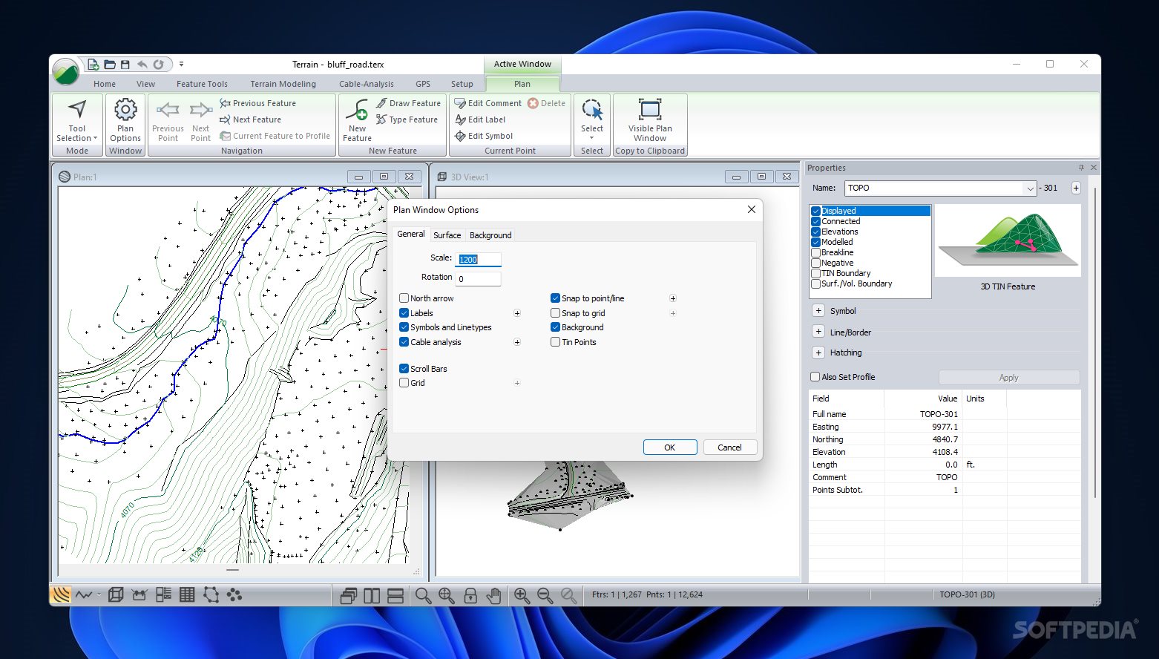Viewport: 1159px width, 659px height.
Task: Open the Plan Options gear
Action: [x=125, y=120]
